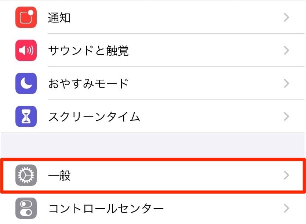Image resolution: width=306 pixels, height=224 pixels.
Task: Open the おやすみモード settings label
Action: coord(88,83)
